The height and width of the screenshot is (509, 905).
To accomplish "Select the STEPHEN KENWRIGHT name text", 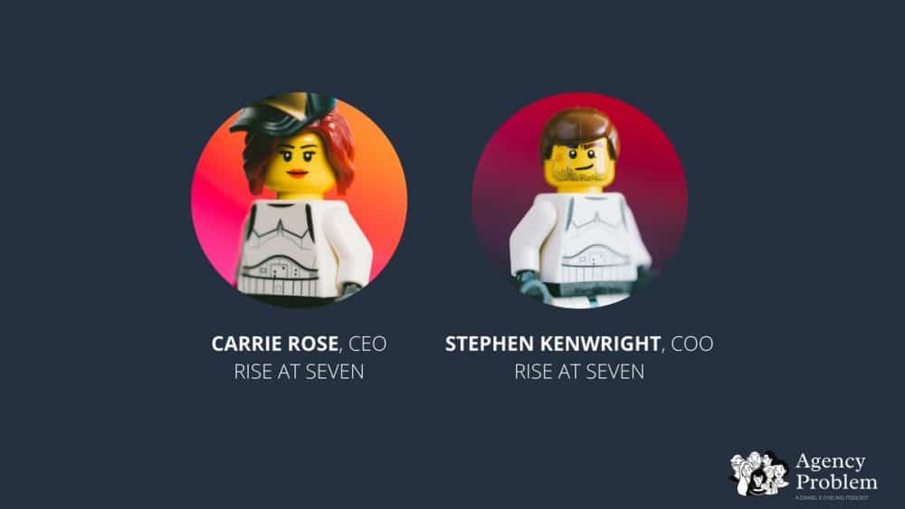I will (x=552, y=344).
